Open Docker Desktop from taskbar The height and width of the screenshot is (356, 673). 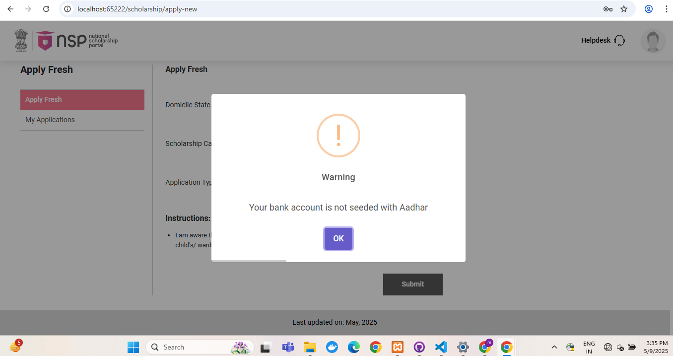coord(332,347)
